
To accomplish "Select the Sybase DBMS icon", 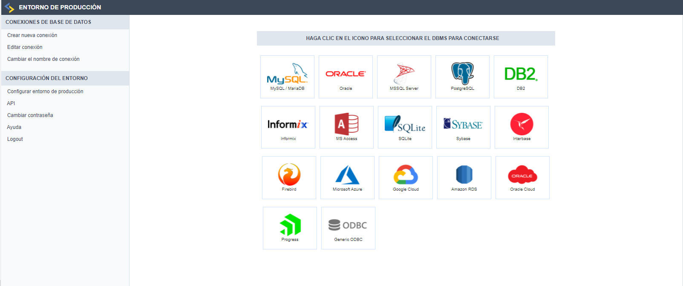I will tap(463, 125).
